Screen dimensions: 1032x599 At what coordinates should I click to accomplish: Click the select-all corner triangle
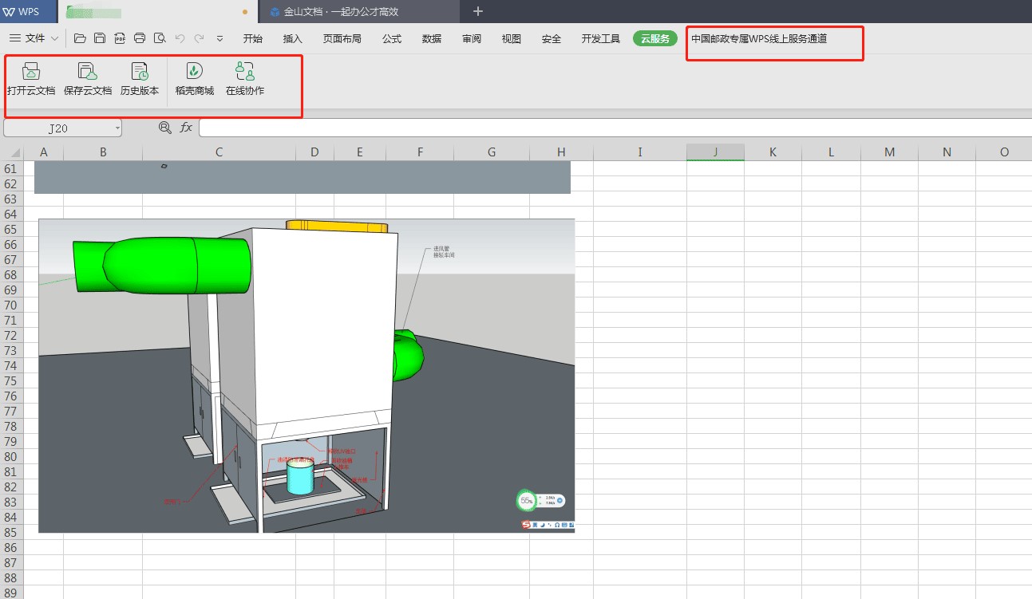[x=15, y=152]
